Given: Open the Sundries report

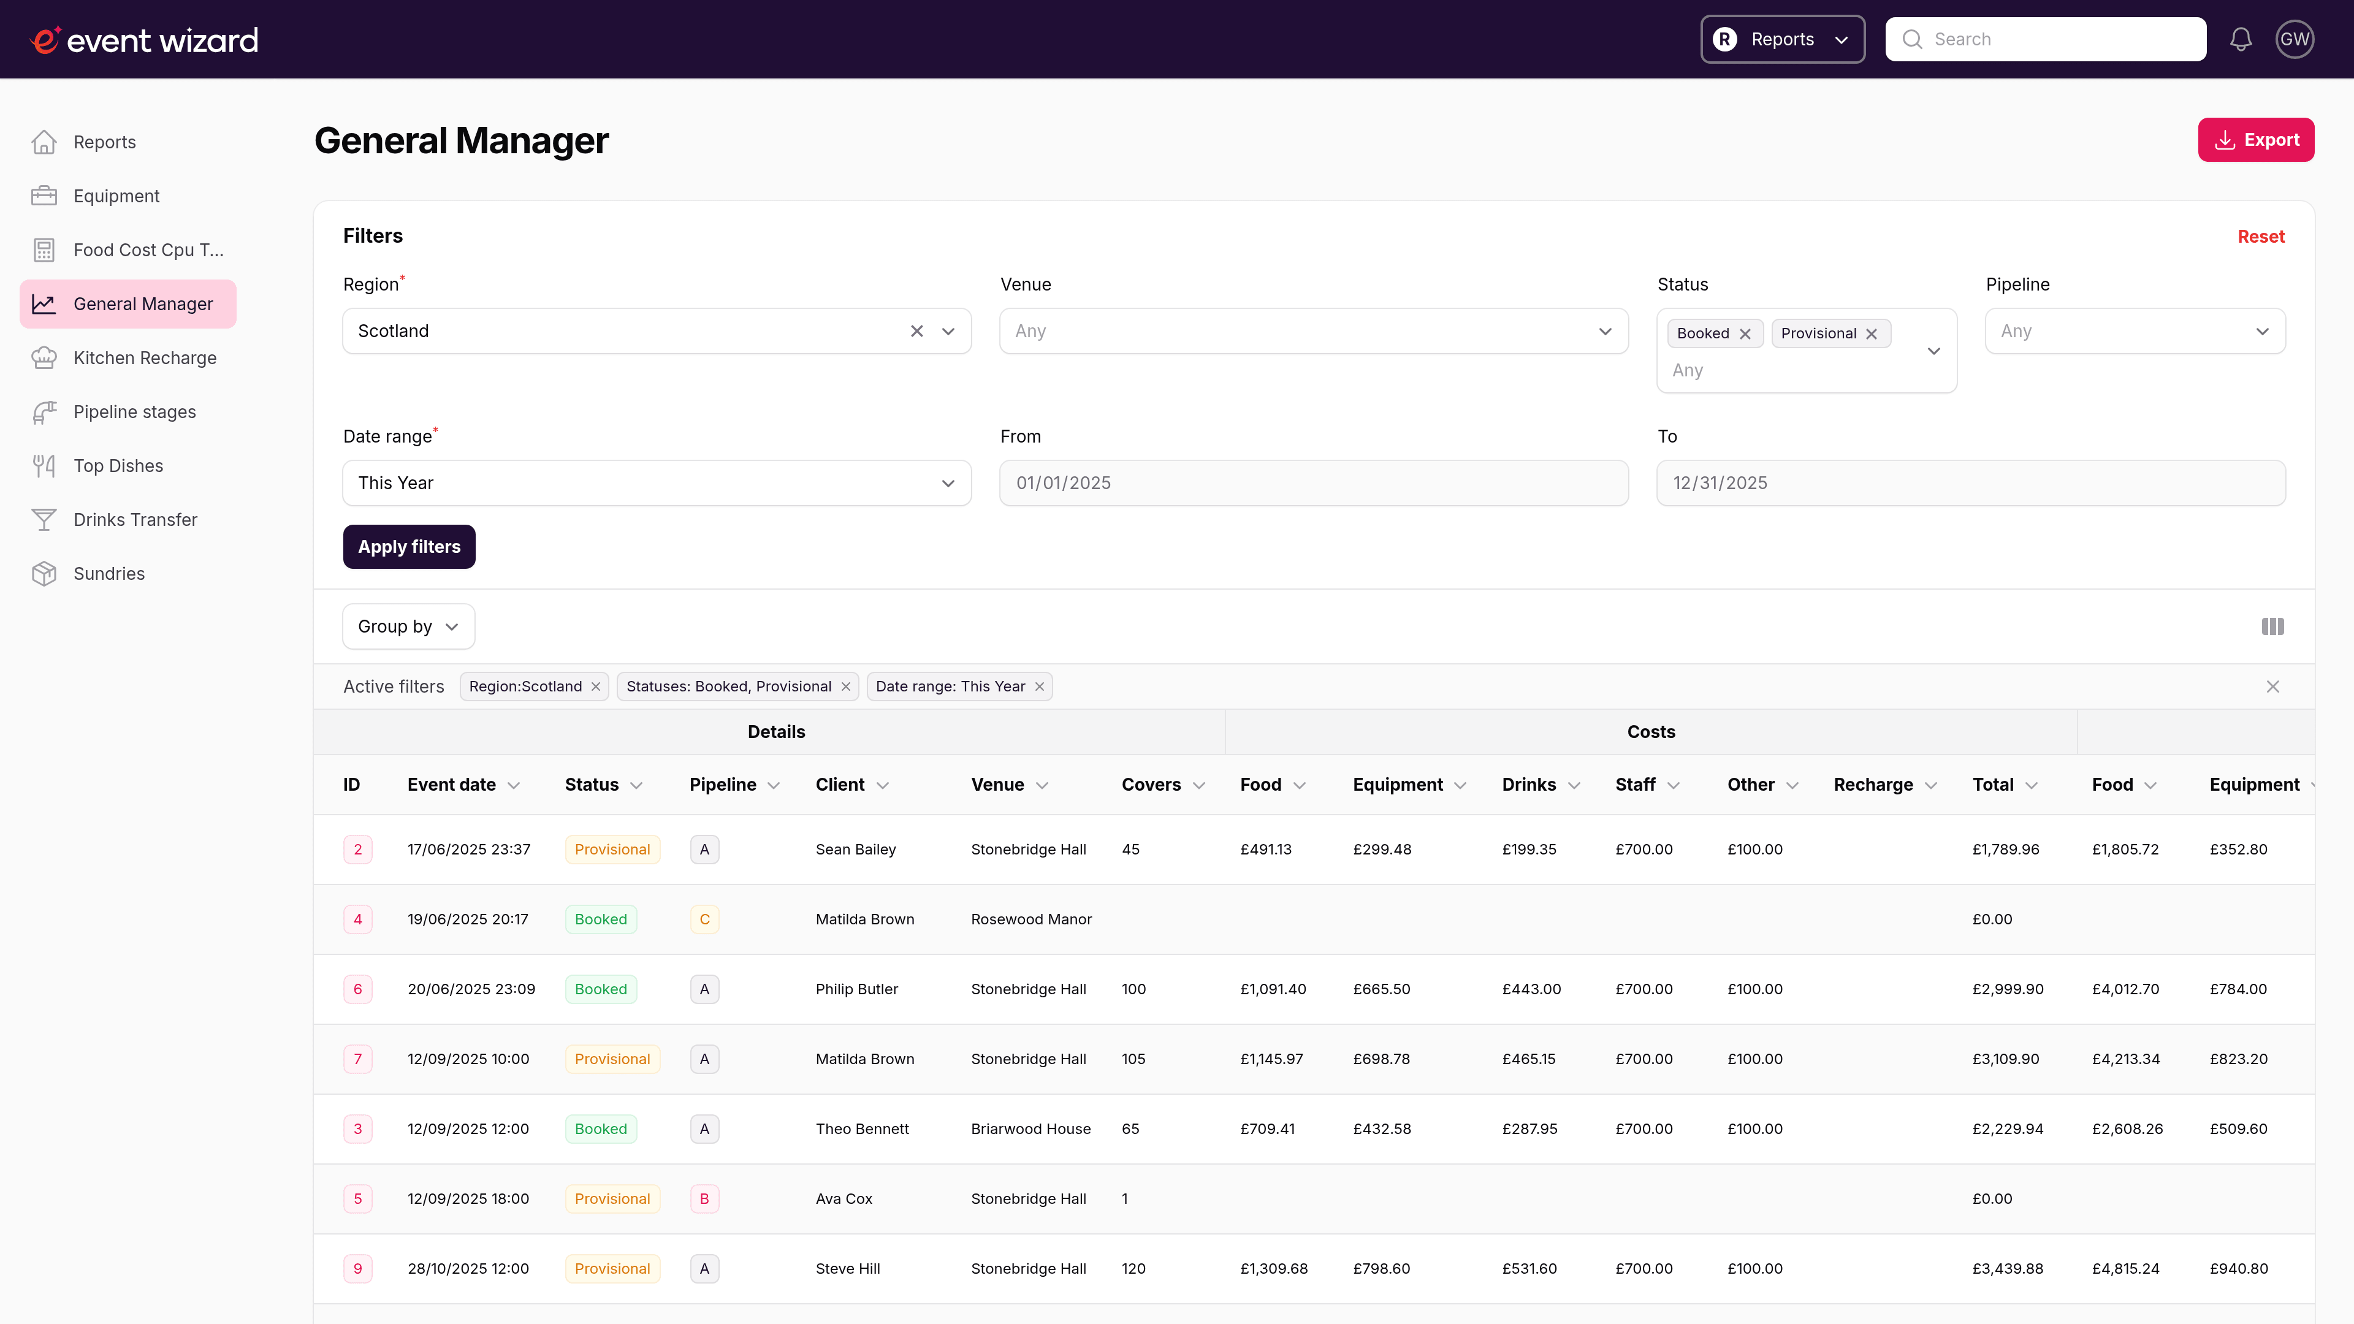Looking at the screenshot, I should (x=109, y=573).
